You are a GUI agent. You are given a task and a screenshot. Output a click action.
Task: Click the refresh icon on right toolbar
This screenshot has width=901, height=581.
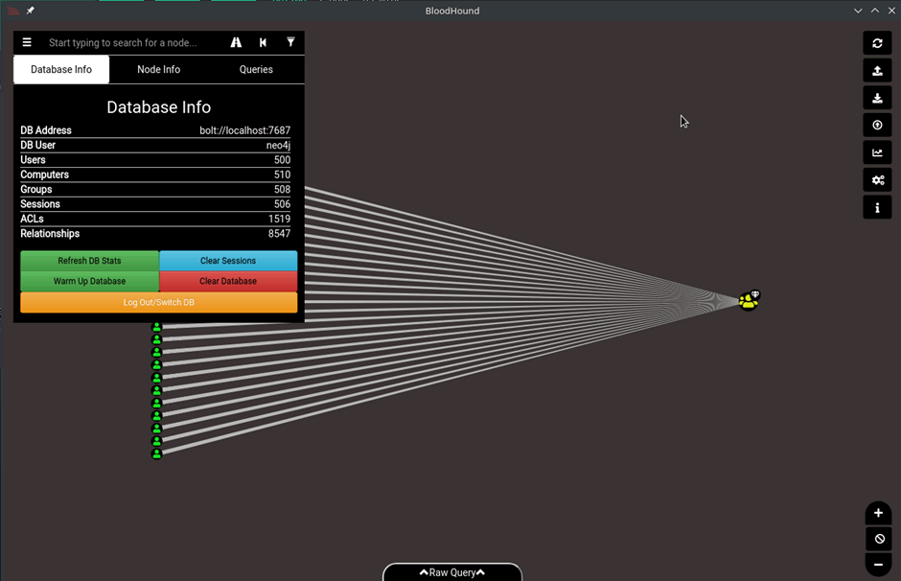pos(877,43)
